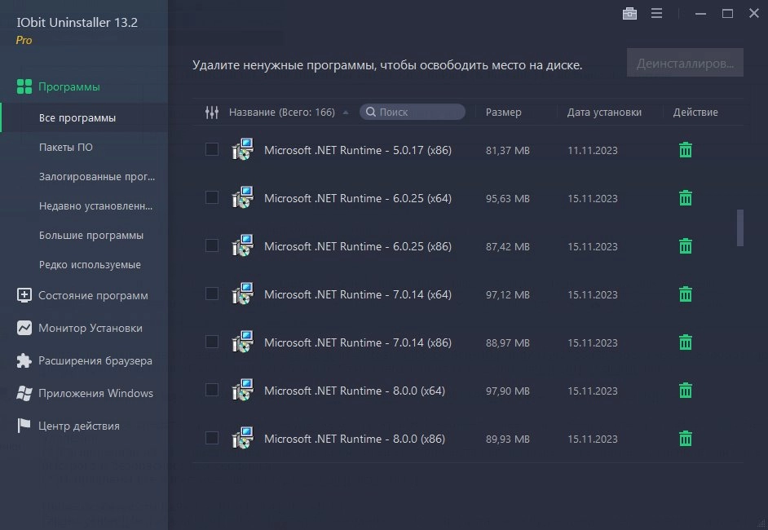Click the magnifier icon in search box
Screen dimensions: 768x530
[x=370, y=113]
